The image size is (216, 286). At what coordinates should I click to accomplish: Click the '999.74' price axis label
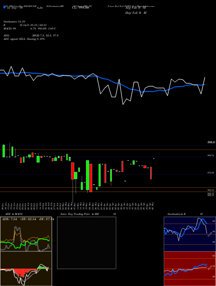click(210, 156)
